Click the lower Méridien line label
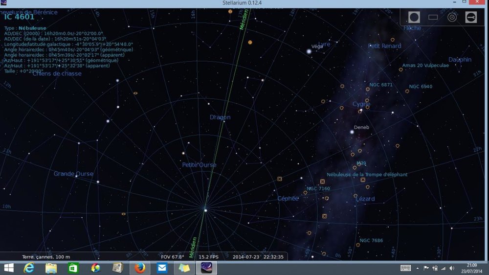This screenshot has width=489, height=275. click(193, 247)
